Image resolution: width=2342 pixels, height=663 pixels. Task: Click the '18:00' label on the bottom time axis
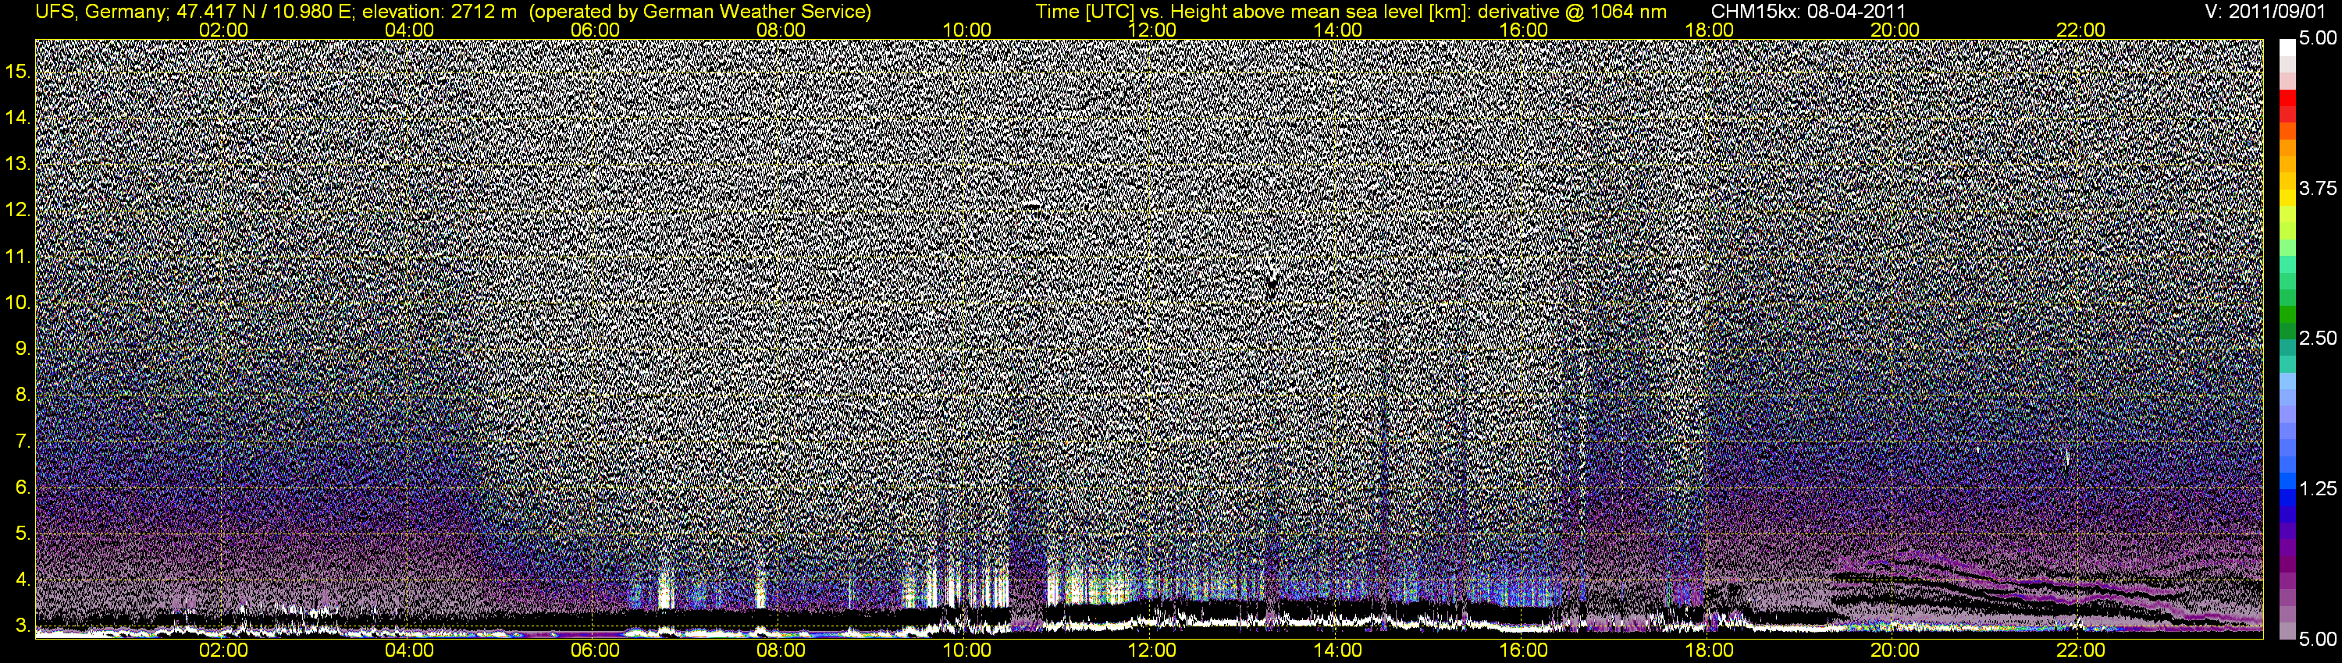click(x=1709, y=651)
